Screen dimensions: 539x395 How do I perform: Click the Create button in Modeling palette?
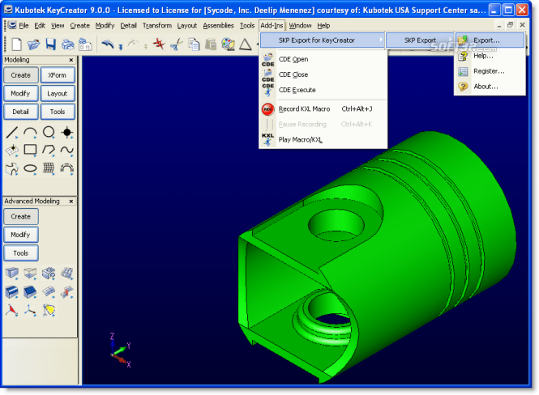pyautogui.click(x=20, y=75)
